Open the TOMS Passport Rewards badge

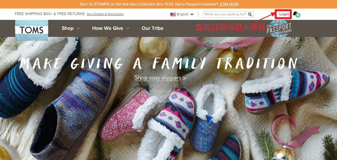click(x=279, y=29)
